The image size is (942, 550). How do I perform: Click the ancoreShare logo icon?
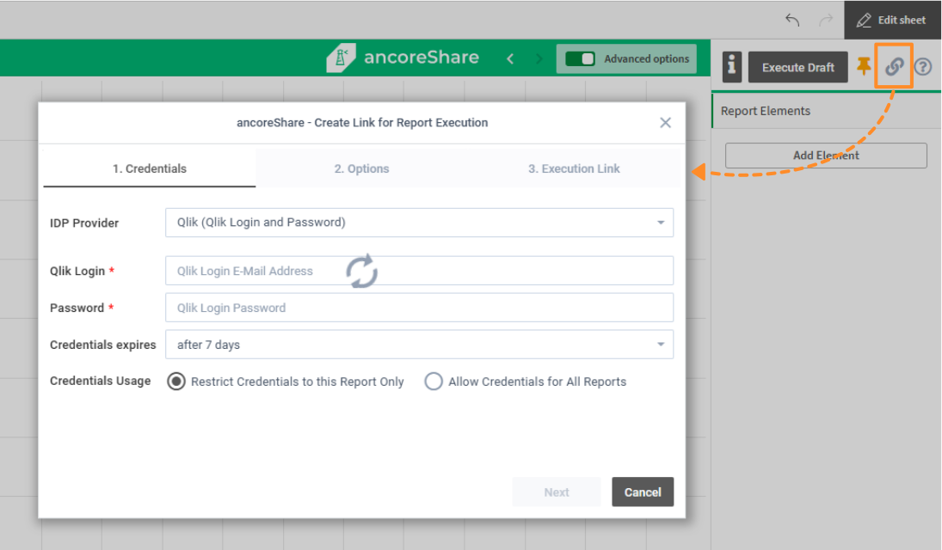(x=341, y=58)
